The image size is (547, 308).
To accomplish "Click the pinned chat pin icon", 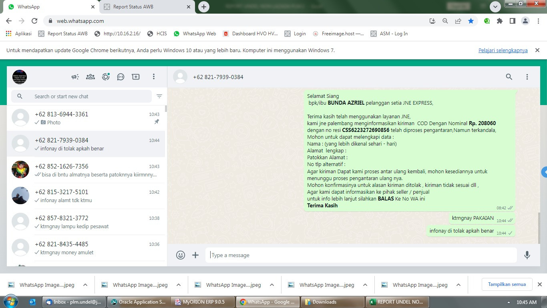I will [157, 122].
